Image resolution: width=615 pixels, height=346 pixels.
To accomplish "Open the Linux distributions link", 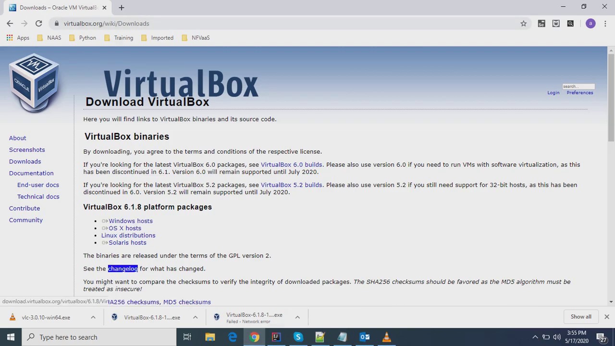I will 128,235.
